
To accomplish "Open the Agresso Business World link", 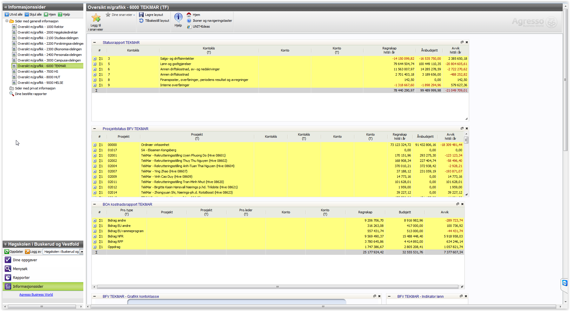I will 36,295.
